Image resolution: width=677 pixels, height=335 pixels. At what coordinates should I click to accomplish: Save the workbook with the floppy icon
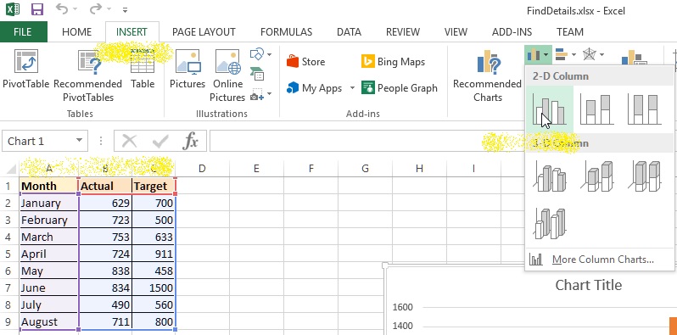click(x=37, y=9)
